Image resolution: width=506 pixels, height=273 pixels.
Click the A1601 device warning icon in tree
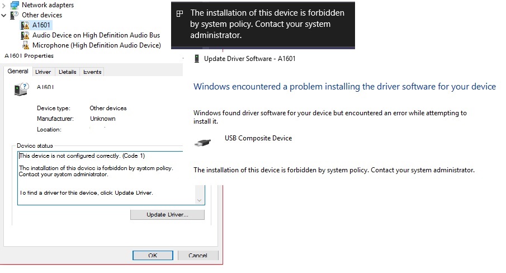(x=25, y=25)
